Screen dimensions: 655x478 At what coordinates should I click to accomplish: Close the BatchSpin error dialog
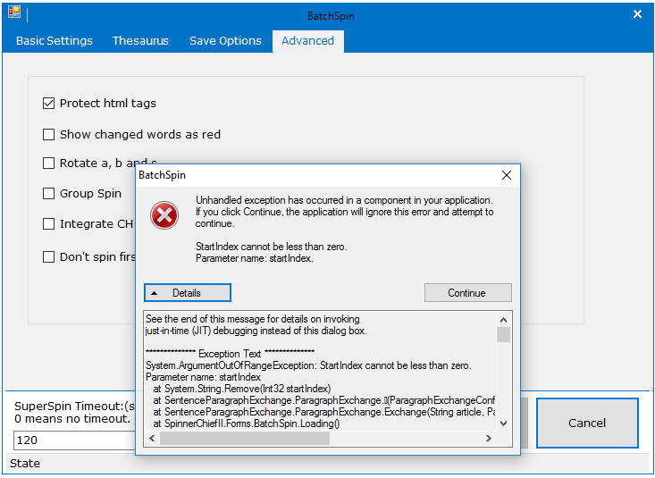pyautogui.click(x=506, y=175)
